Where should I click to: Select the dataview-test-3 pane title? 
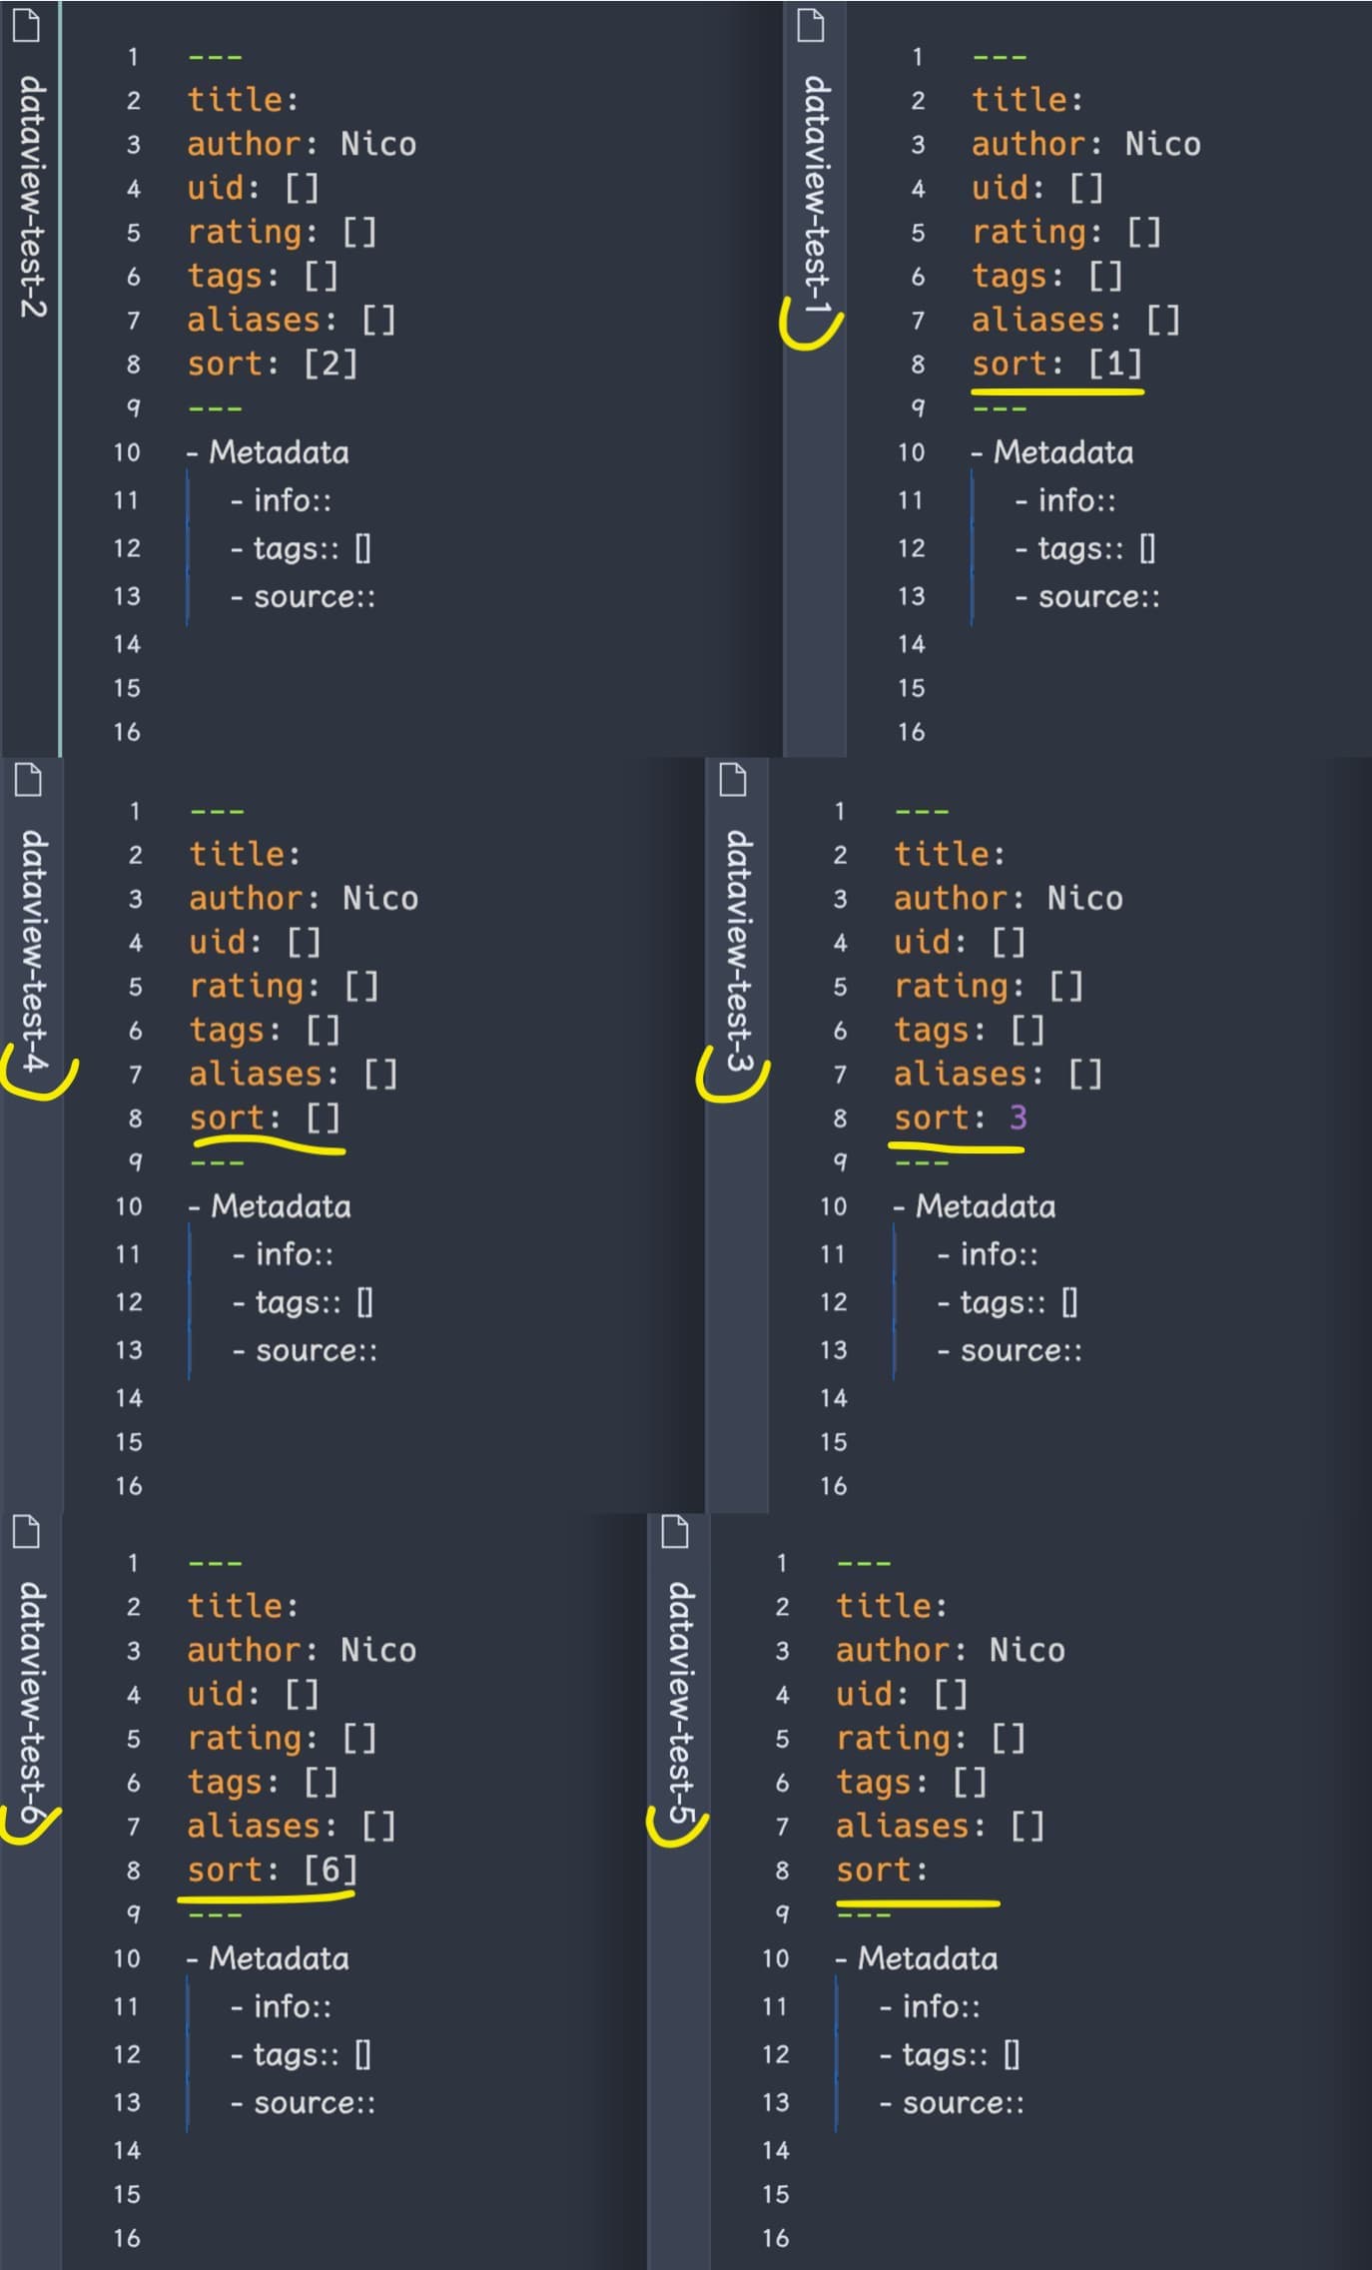click(738, 951)
